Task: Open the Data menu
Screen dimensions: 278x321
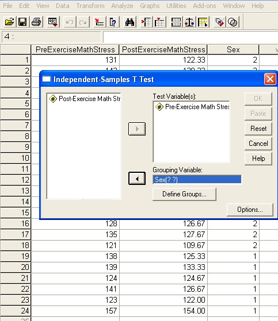Action: click(x=63, y=6)
